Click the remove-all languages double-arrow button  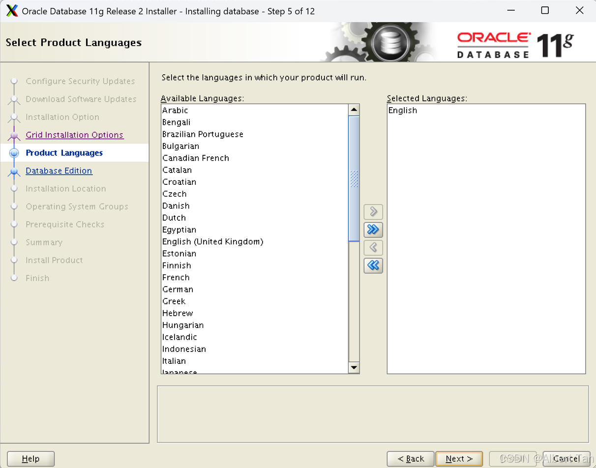tap(373, 265)
